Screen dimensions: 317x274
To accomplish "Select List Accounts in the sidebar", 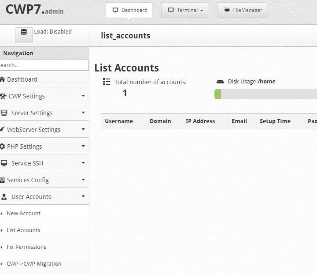I will pos(23,230).
